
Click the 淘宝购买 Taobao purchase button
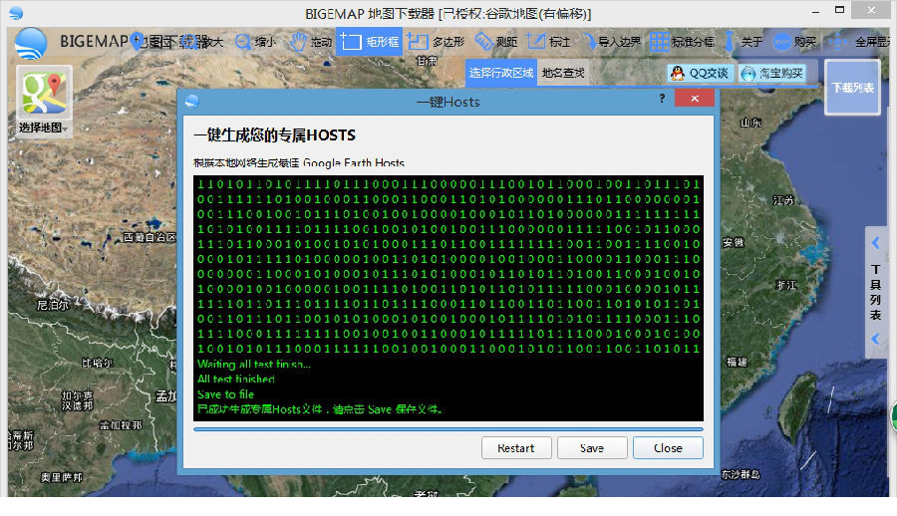[x=772, y=74]
